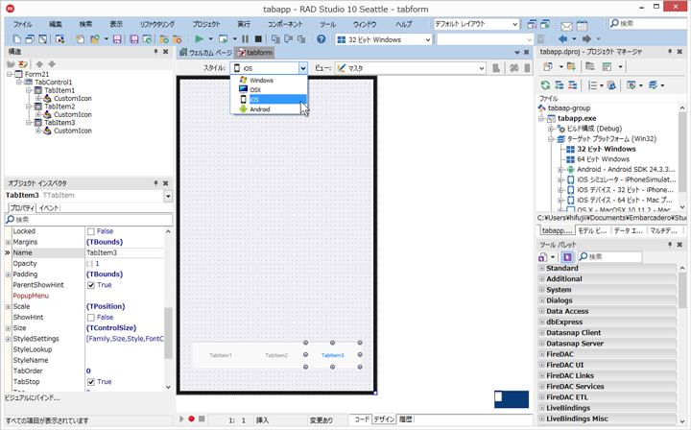The height and width of the screenshot is (430, 691).
Task: Click Move Up arrow in Structure panel
Action: pos(39,64)
